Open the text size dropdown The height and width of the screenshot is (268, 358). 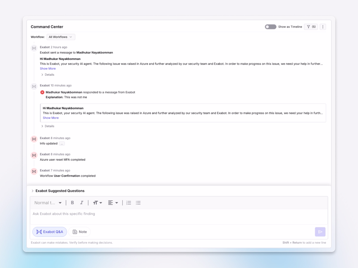(x=98, y=203)
